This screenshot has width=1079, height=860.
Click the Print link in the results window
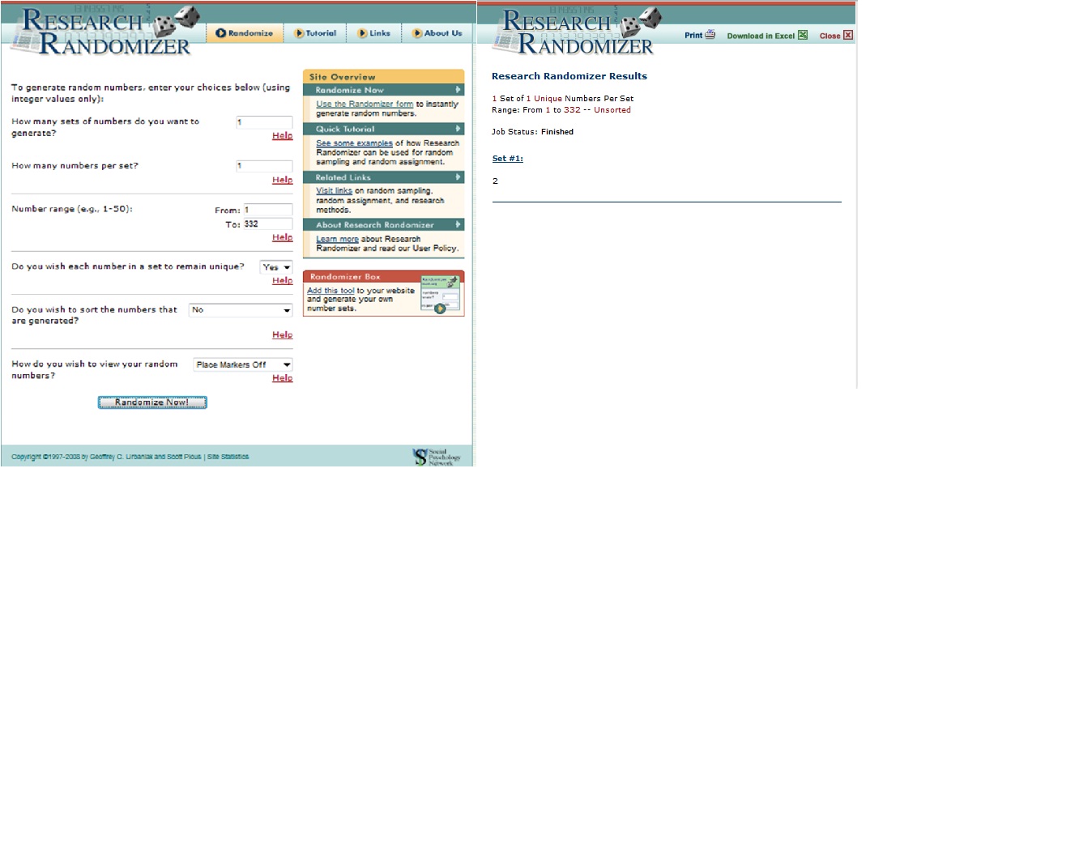[x=693, y=36]
